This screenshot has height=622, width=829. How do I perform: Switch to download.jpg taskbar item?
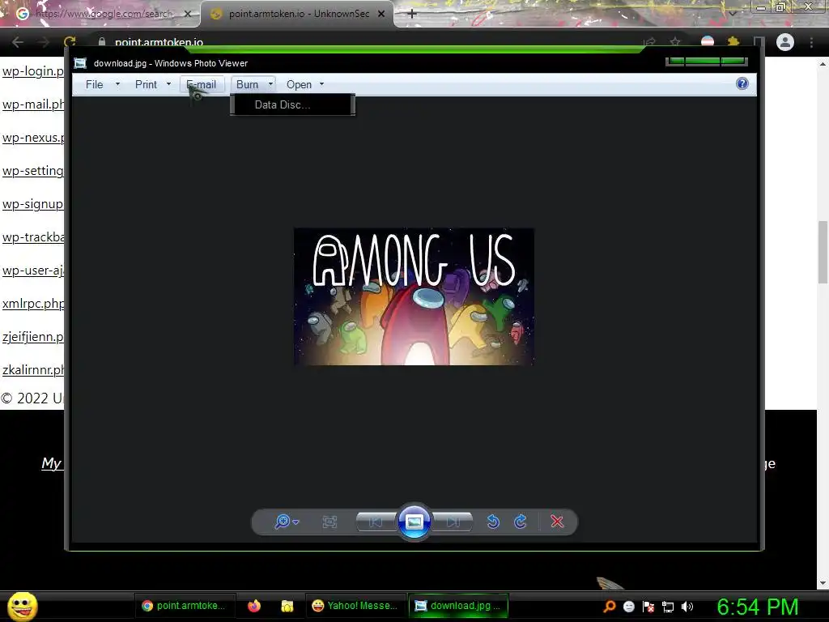click(458, 606)
